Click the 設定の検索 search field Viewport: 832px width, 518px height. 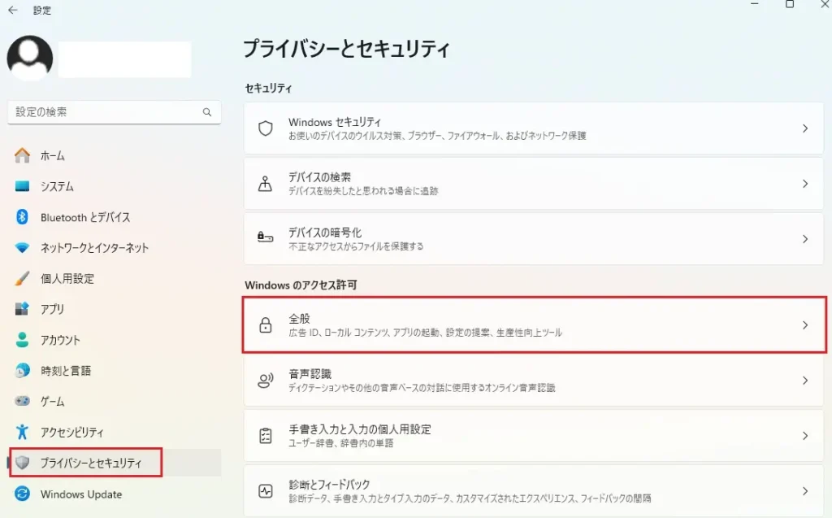[115, 112]
